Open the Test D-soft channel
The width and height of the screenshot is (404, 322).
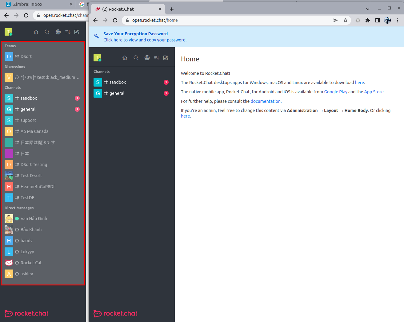click(x=43, y=176)
